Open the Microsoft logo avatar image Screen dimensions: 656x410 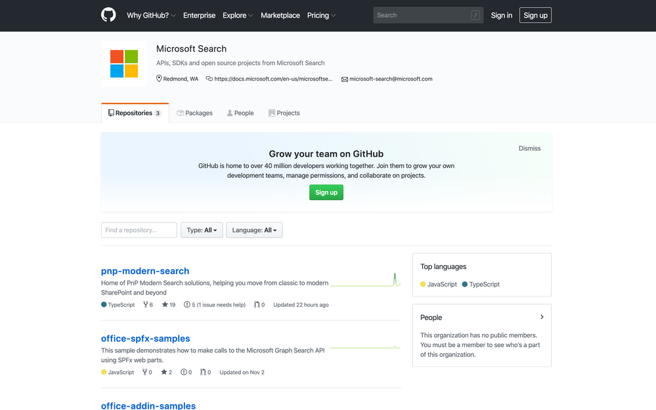click(124, 64)
